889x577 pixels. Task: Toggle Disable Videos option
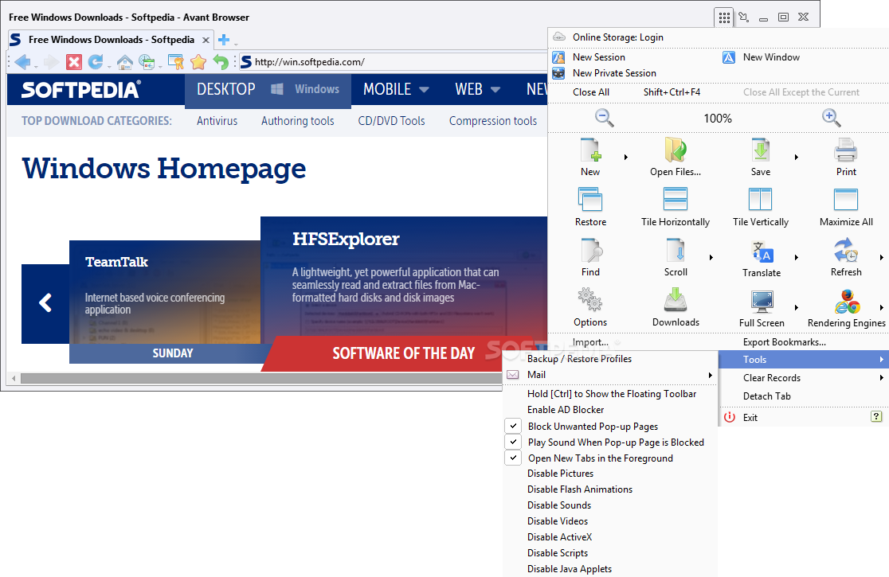[x=558, y=520]
